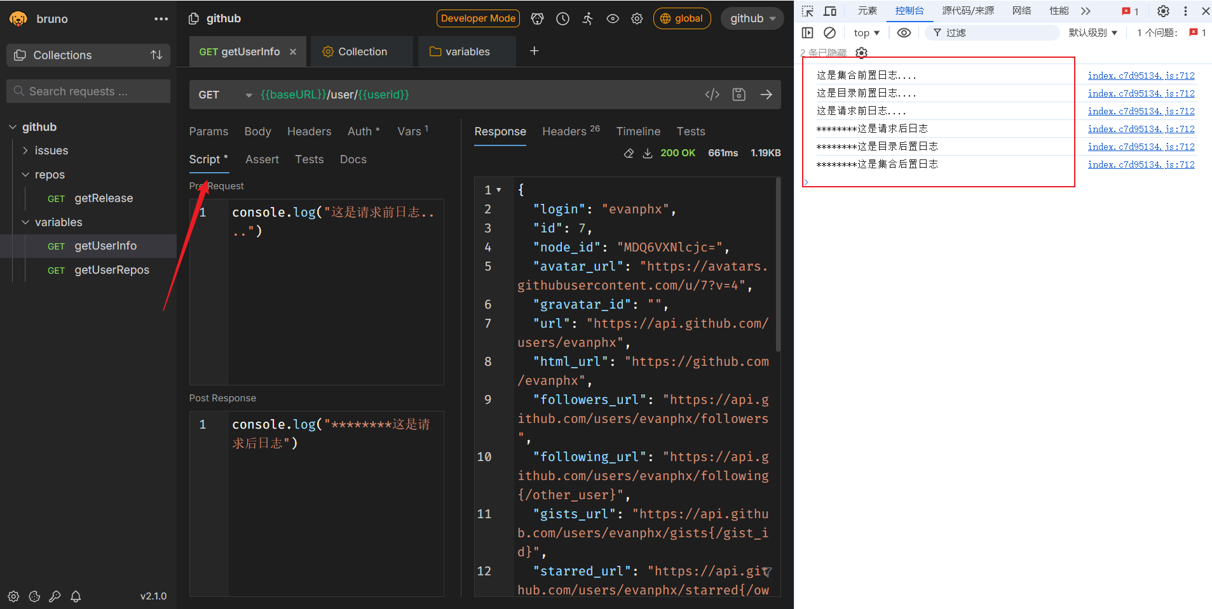Open preferences gear in the sidebar footer
This screenshot has width=1212, height=609.
point(13,596)
